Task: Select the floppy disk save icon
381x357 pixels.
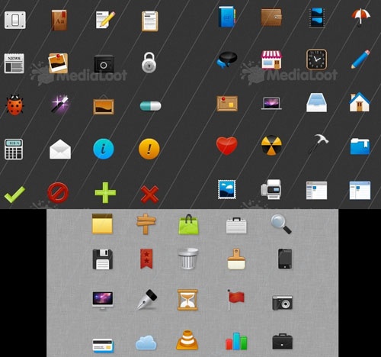Action: (103, 259)
